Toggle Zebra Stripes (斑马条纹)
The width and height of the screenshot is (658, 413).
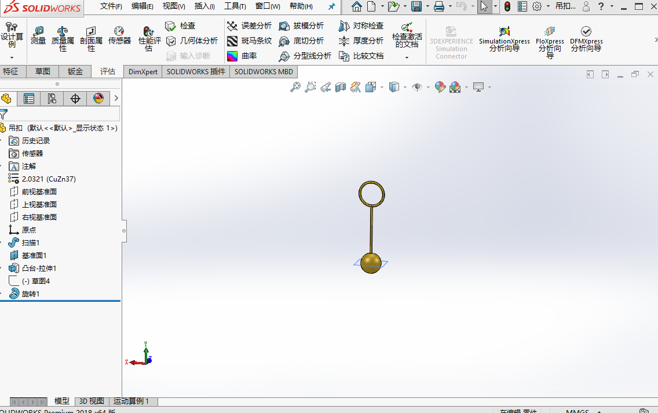249,41
